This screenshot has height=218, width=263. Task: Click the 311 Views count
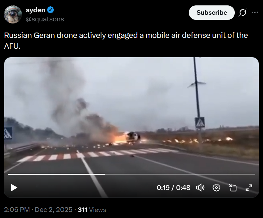[x=92, y=210]
